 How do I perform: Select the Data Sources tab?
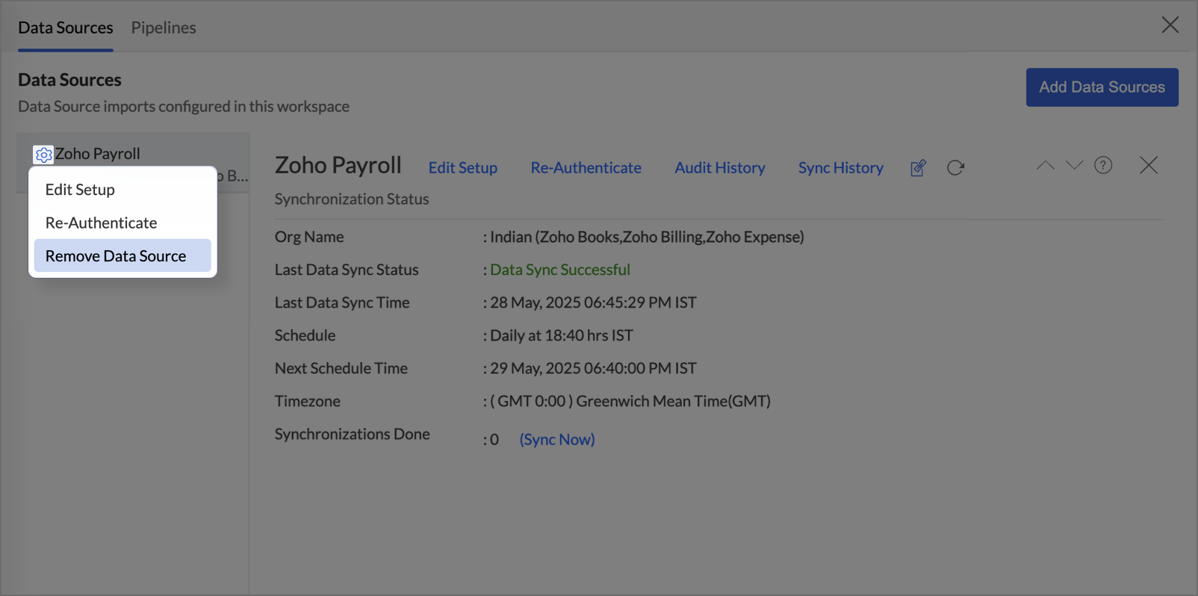coord(66,28)
